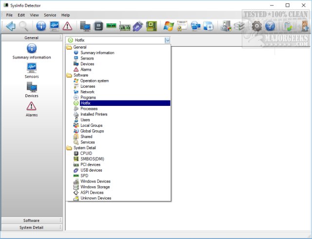Image resolution: width=312 pixels, height=239 pixels.
Task: Click the Hotfix combo box field
Action: (118, 40)
